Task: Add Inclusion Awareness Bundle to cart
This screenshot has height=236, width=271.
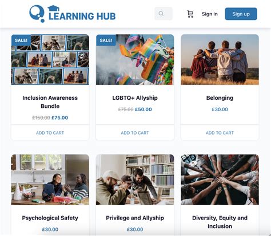Action: [x=50, y=133]
